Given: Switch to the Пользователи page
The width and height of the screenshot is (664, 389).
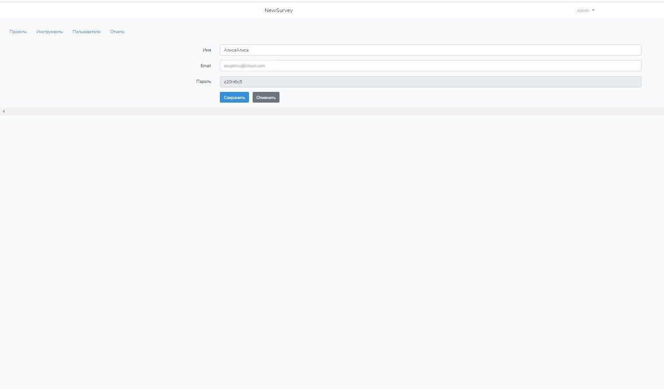Looking at the screenshot, I should pyautogui.click(x=87, y=32).
